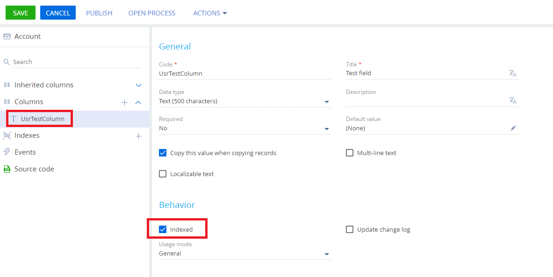Click the Events lightning bolt icon

click(x=7, y=152)
